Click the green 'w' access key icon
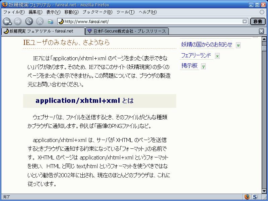Screen dimensions: 268x201 coord(238,45)
